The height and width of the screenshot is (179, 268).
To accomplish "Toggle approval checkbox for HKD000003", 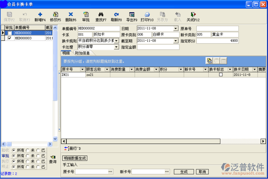I will click(x=9, y=38).
